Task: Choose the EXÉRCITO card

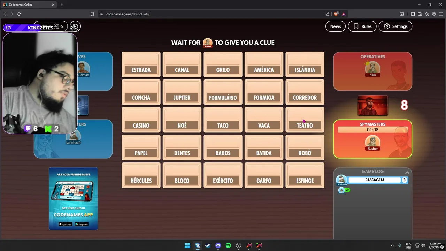Action: 223,175
